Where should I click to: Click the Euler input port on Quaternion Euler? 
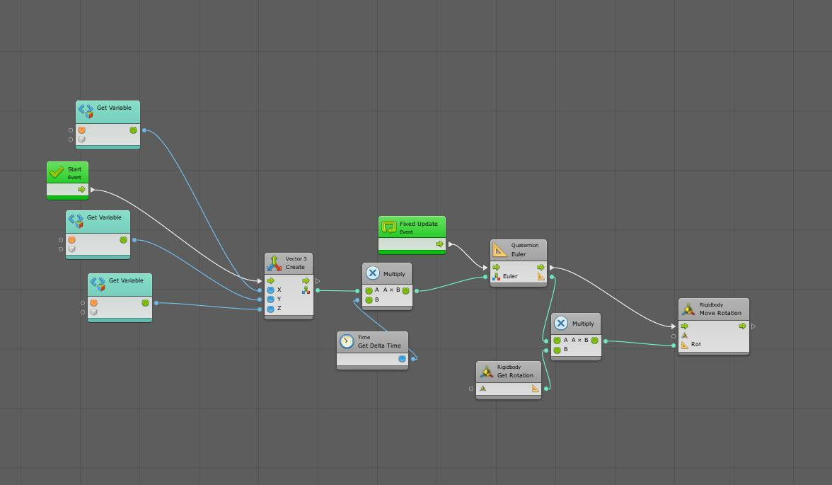pos(496,276)
